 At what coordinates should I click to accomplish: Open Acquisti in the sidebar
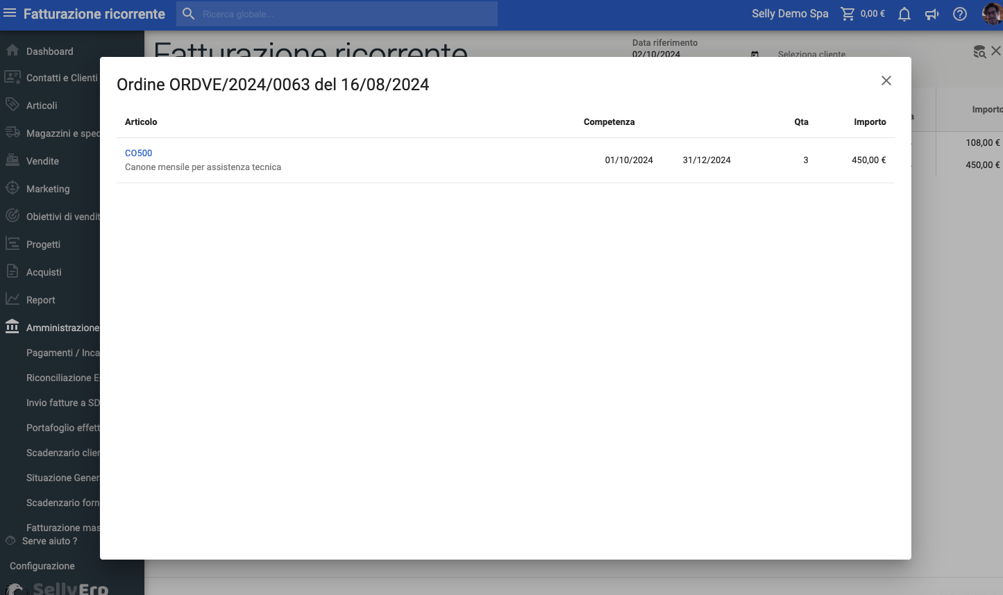tap(44, 272)
